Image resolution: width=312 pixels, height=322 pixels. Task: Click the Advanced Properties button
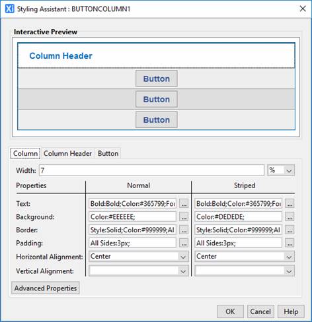click(x=46, y=288)
